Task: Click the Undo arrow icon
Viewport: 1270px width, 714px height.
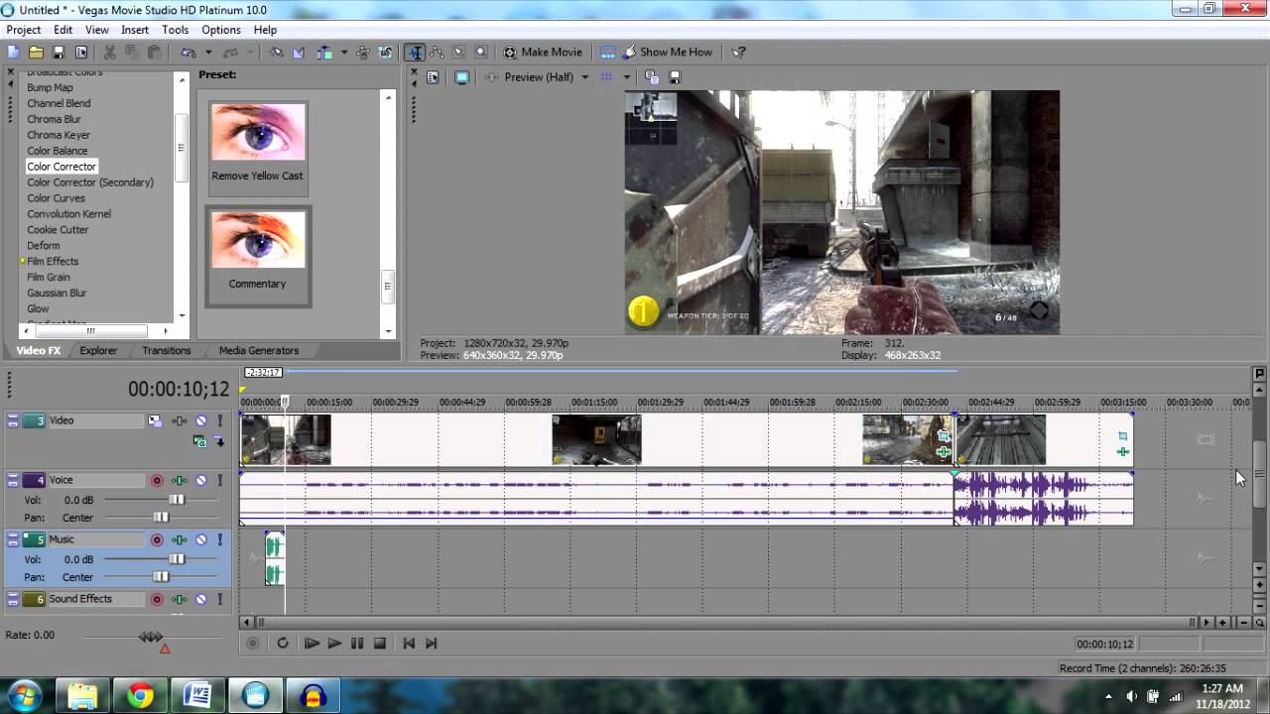Action: (188, 53)
